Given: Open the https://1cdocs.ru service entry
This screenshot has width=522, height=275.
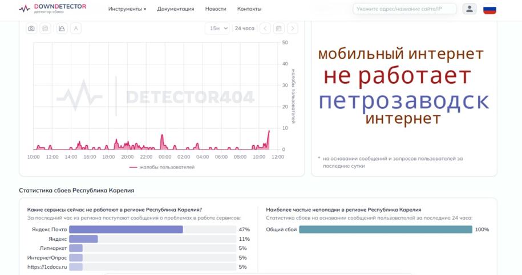Looking at the screenshot, I should (x=47, y=266).
